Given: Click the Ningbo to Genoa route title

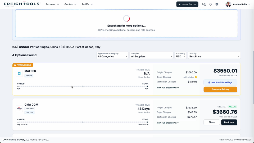Looking at the screenshot, I should coord(56,47).
